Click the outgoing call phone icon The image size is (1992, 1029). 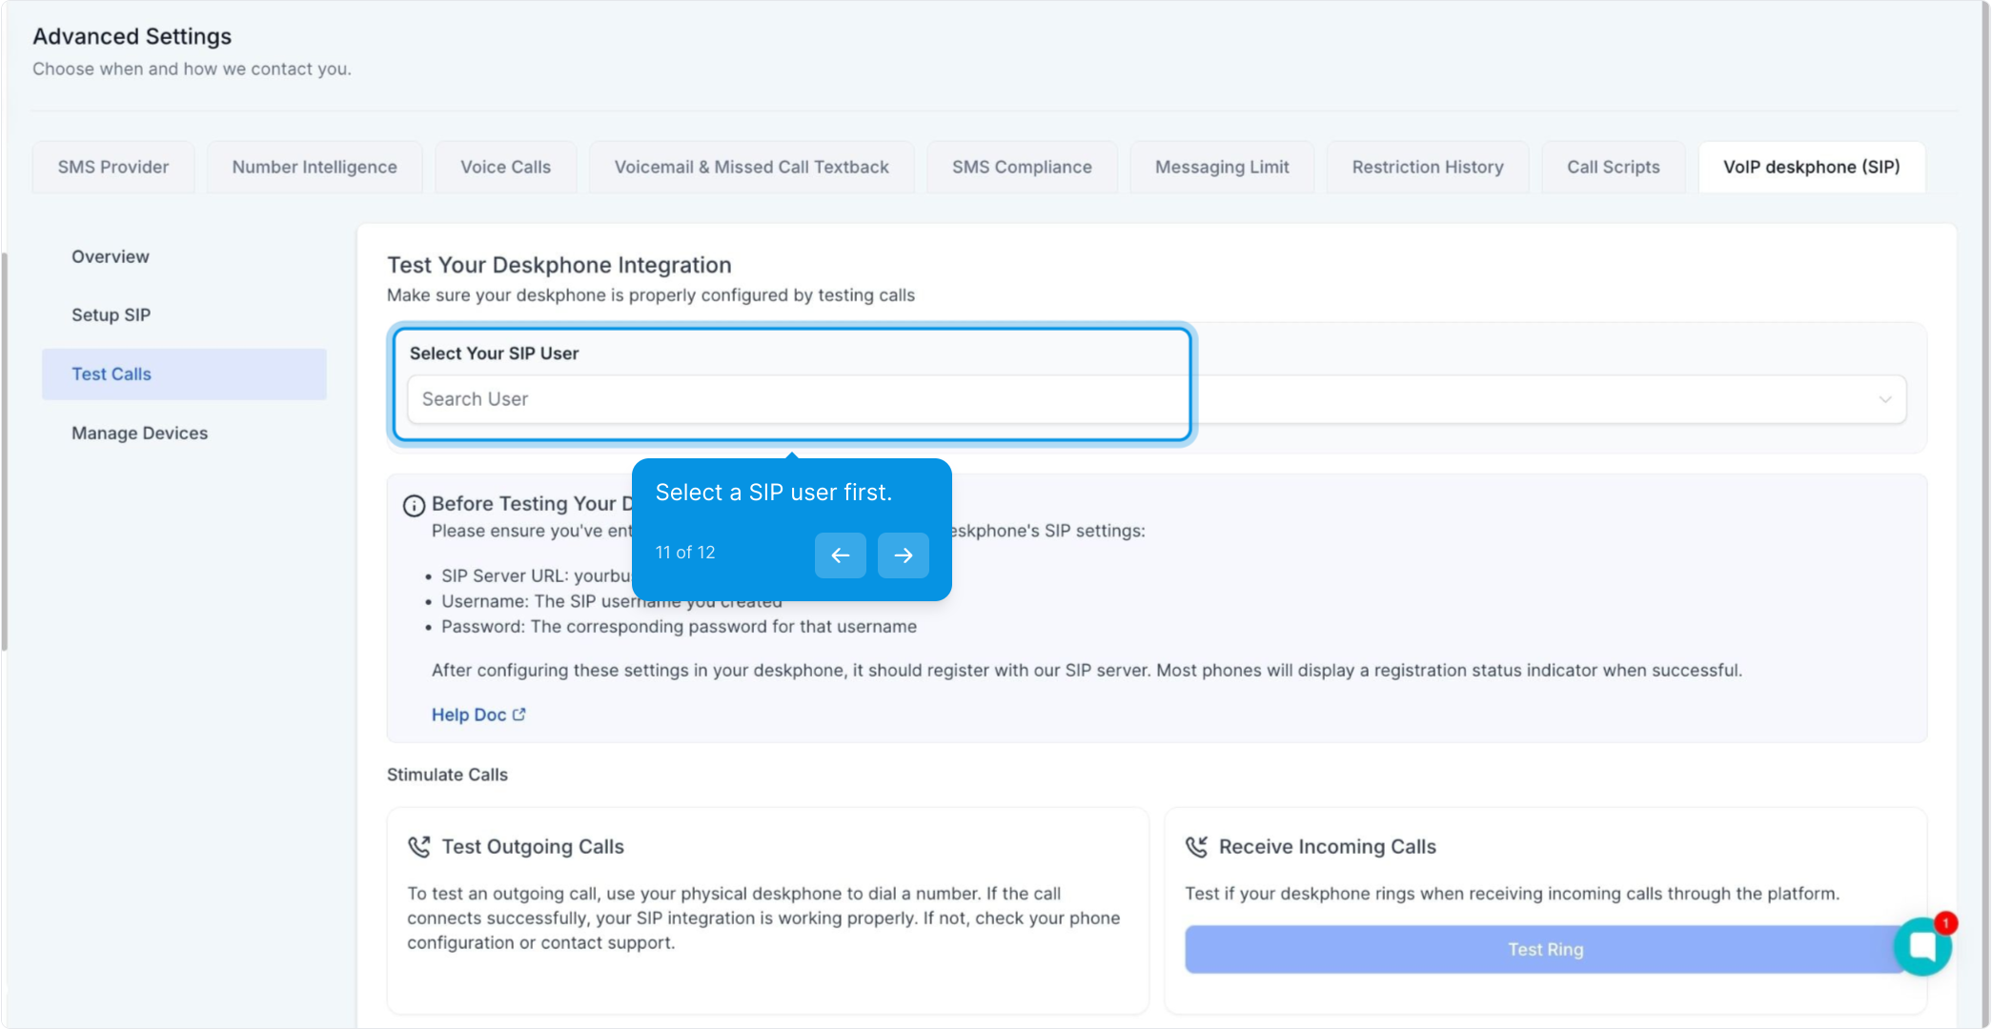click(x=419, y=847)
